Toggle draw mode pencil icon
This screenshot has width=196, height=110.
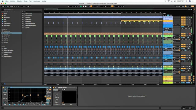click(x=175, y=6)
